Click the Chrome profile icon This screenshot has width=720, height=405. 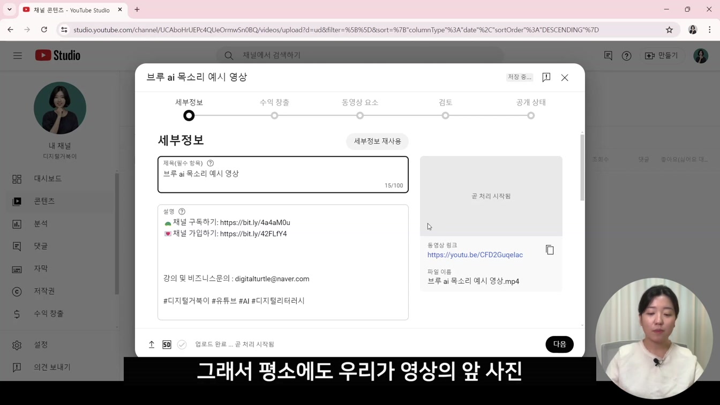693,30
